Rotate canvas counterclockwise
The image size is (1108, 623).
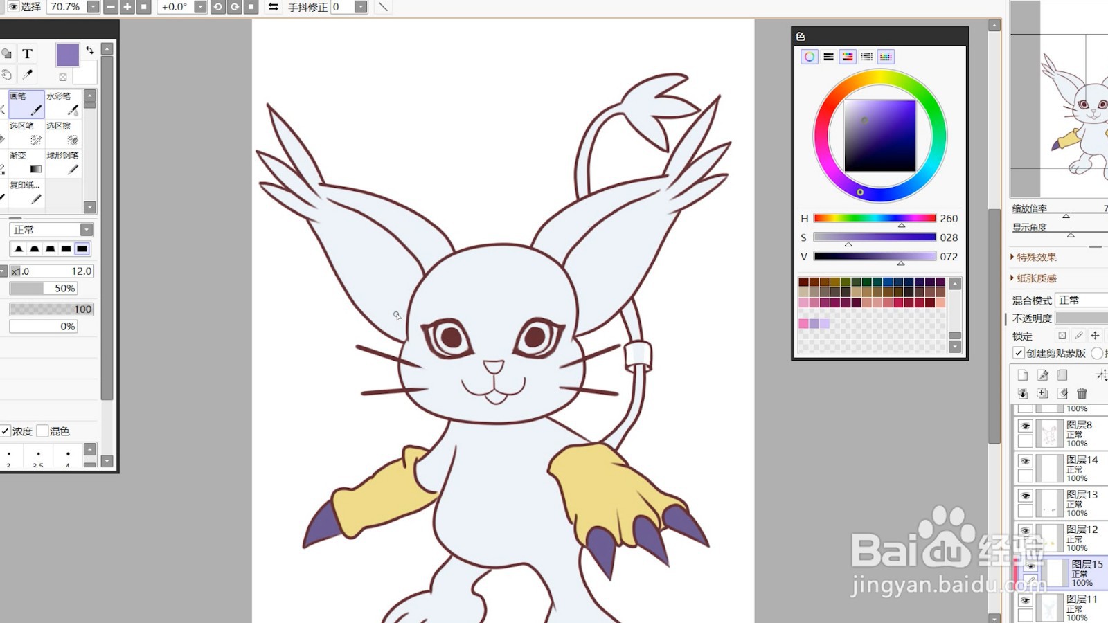tap(218, 7)
